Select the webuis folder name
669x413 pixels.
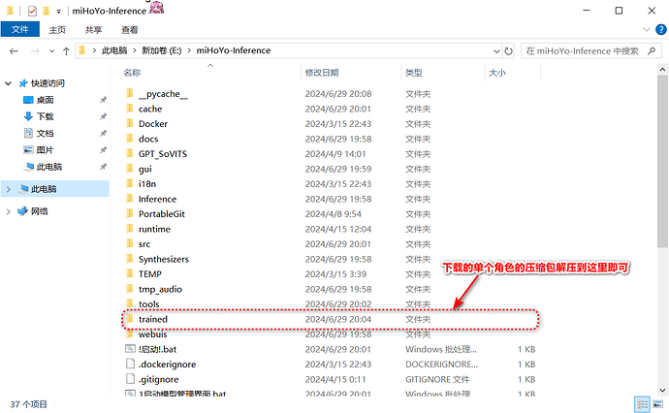[x=153, y=334]
